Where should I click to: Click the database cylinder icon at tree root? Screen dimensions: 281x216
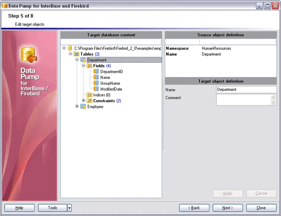70,48
